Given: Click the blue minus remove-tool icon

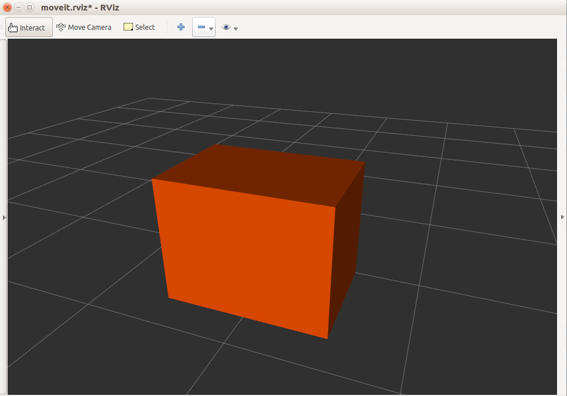Looking at the screenshot, I should (x=201, y=27).
